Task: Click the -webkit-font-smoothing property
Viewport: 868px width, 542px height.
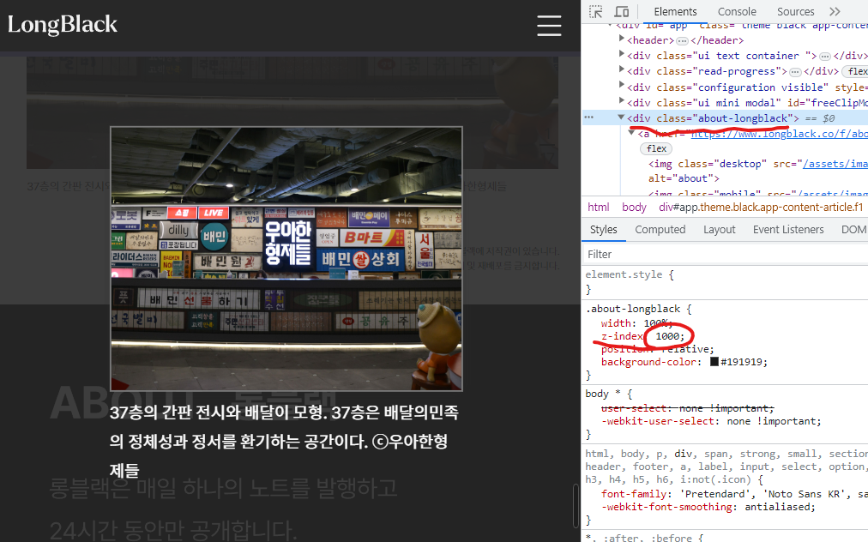Action: coord(667,507)
